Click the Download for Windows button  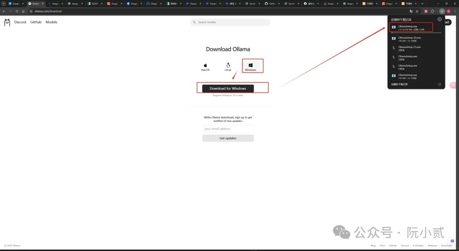coord(228,88)
